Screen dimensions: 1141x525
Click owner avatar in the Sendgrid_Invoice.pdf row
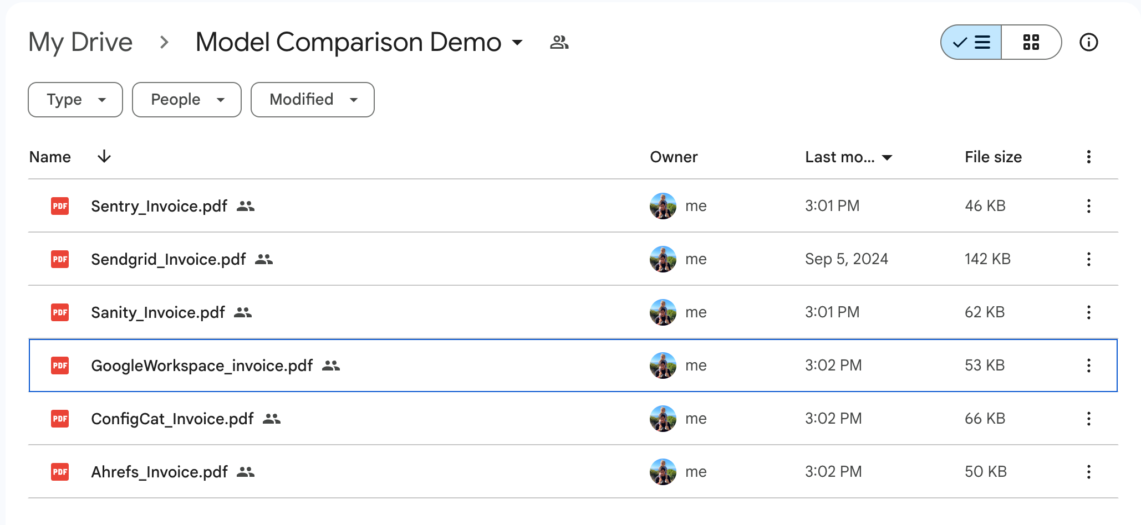click(x=663, y=259)
